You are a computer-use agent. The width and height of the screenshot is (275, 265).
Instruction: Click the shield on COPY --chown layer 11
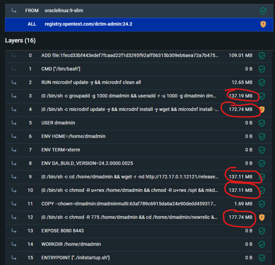(x=262, y=204)
